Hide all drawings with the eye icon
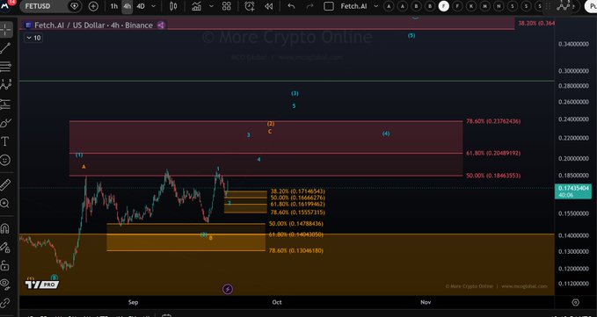597x317 pixels. coord(5,284)
